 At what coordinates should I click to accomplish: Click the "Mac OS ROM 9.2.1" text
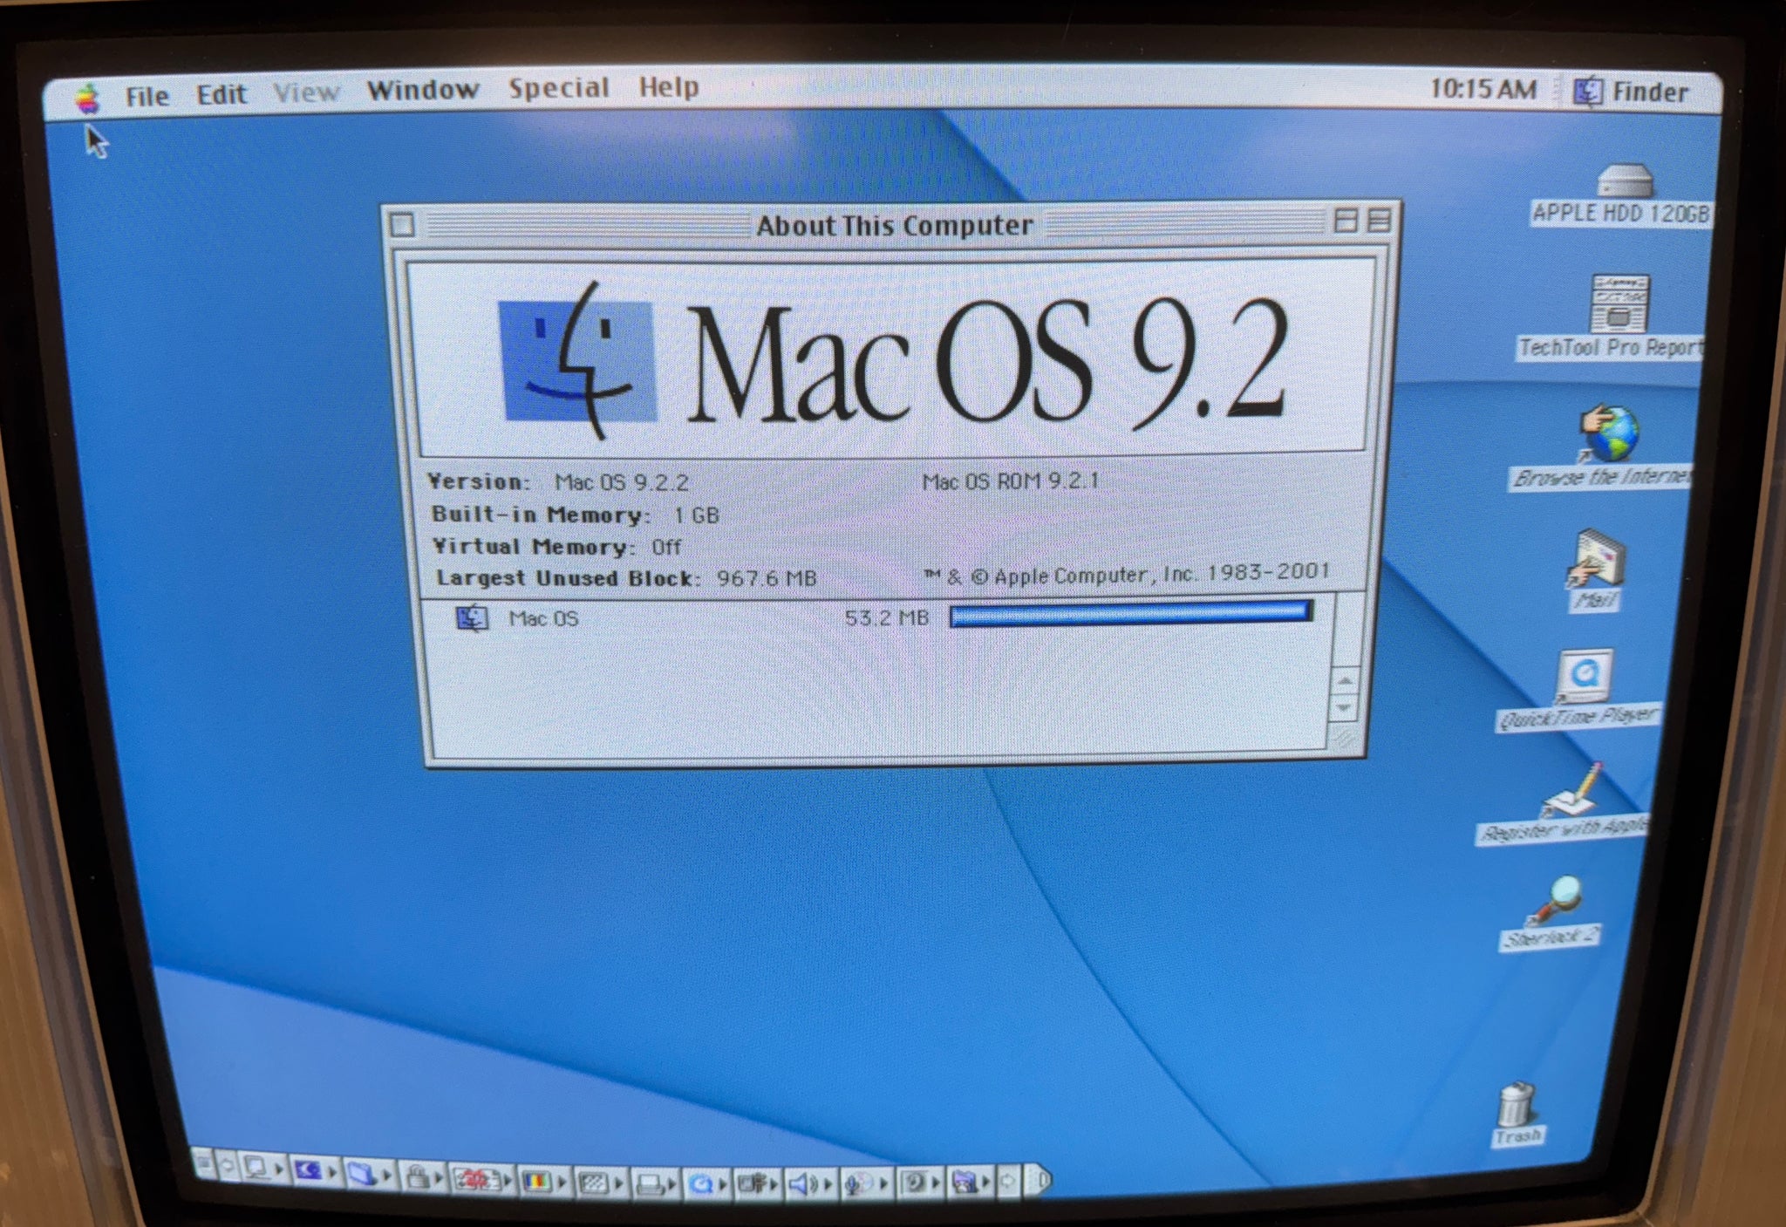(x=1011, y=481)
